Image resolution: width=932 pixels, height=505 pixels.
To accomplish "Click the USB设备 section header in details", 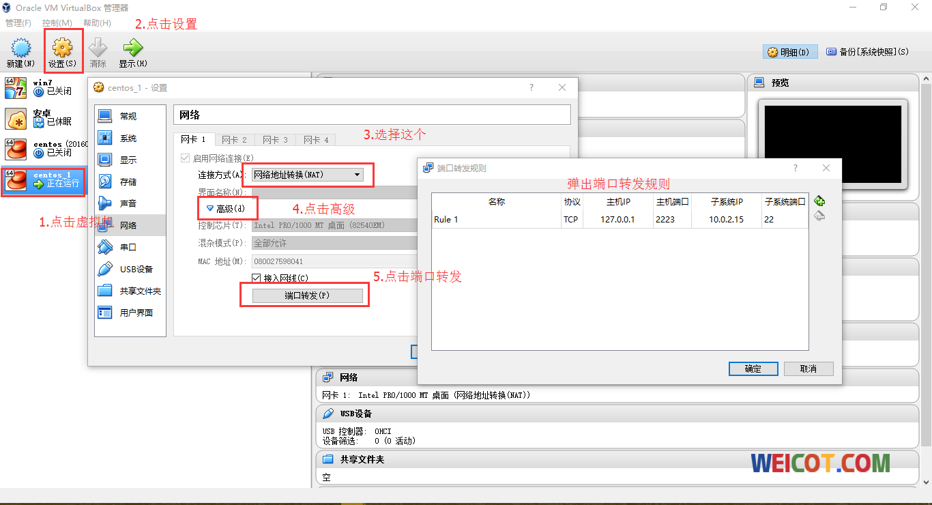I will [616, 414].
